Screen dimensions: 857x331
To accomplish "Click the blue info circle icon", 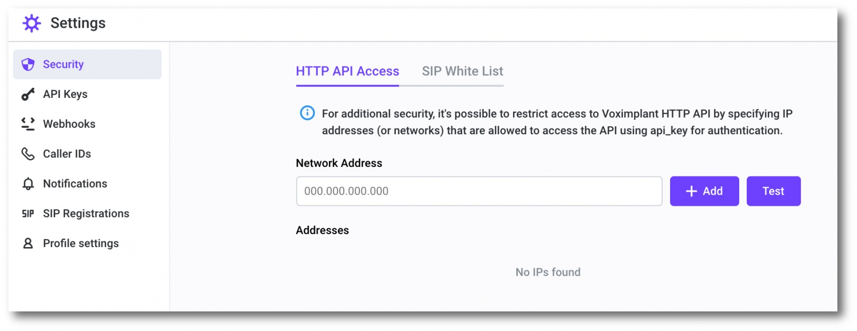I will tap(307, 113).
